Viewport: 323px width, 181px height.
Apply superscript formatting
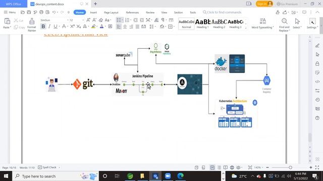[72, 27]
